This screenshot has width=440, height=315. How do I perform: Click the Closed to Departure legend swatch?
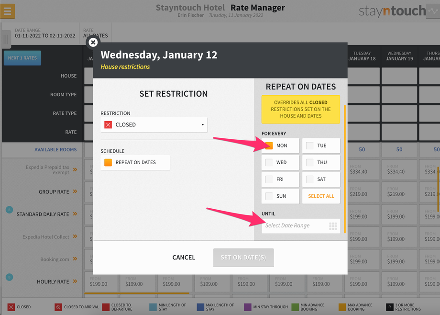click(106, 307)
